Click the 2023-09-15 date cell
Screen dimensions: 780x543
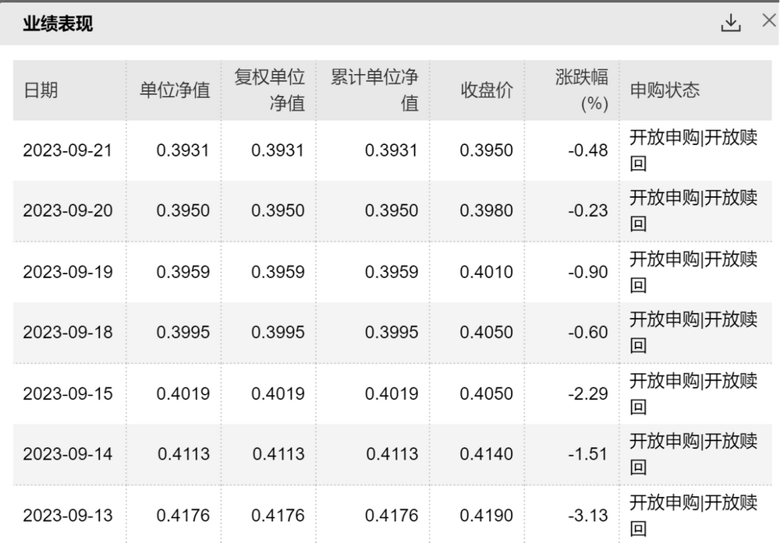[68, 393]
